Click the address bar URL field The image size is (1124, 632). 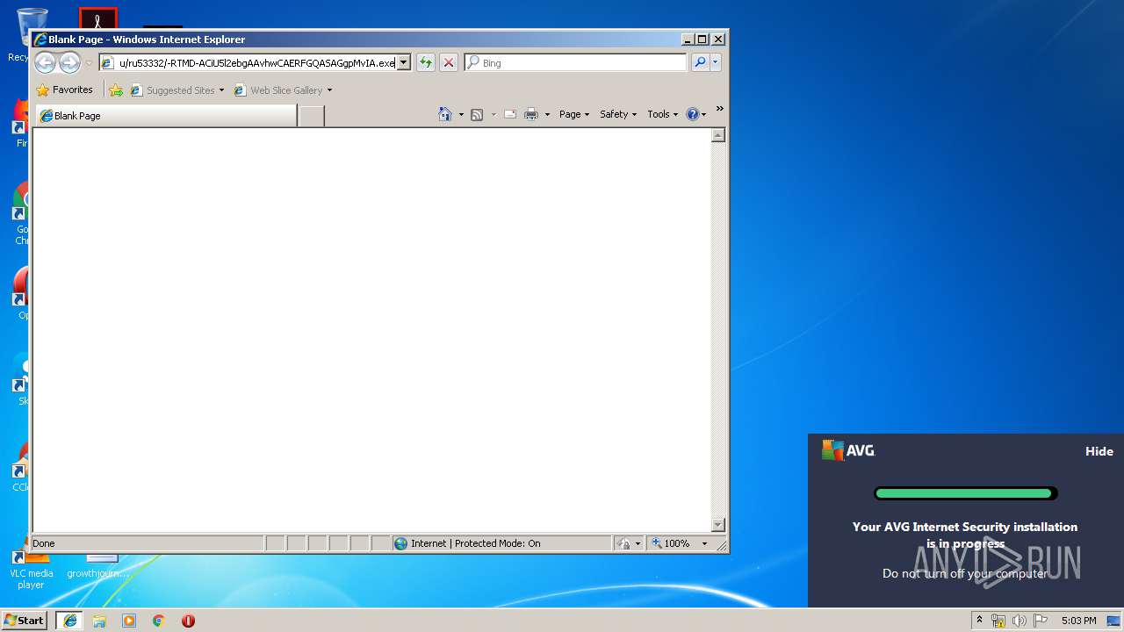(x=248, y=63)
